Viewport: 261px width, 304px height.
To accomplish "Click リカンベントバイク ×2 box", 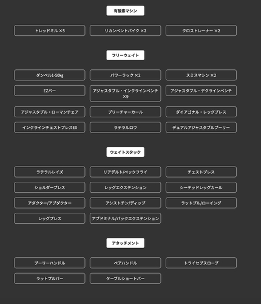I will click(125, 30).
